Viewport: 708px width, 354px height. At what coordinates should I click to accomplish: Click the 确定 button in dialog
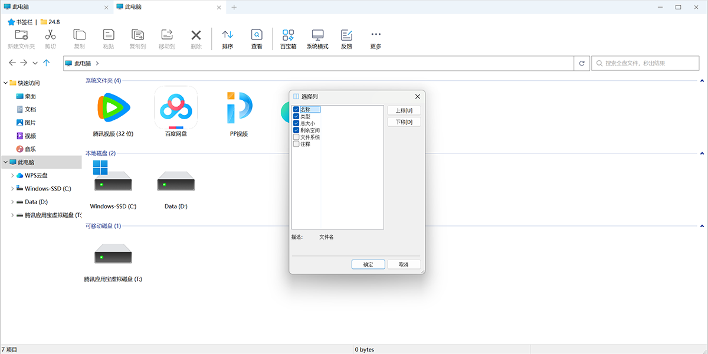368,264
